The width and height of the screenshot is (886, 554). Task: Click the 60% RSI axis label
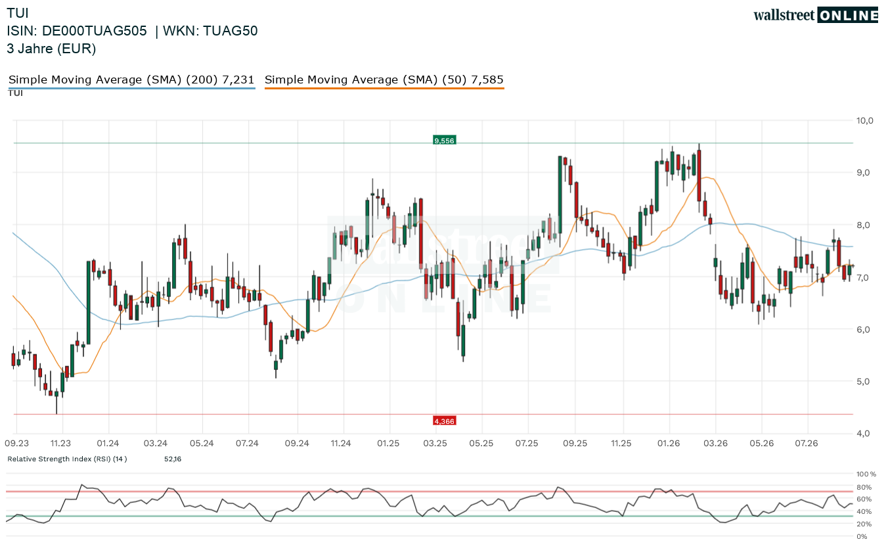pos(864,499)
